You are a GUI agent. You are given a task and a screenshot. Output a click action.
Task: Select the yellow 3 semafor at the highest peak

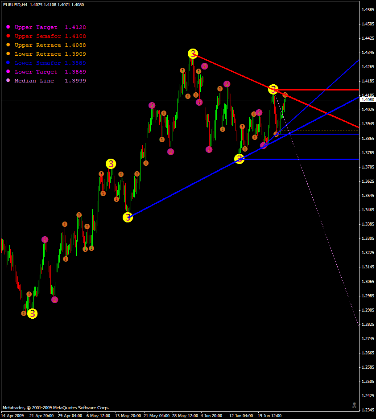tap(193, 53)
